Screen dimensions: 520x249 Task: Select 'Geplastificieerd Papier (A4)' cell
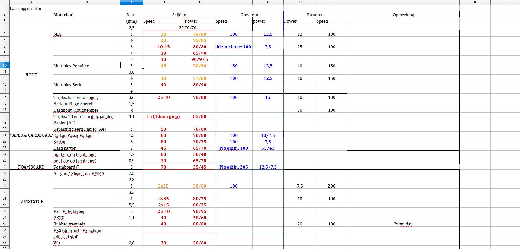pyautogui.click(x=87, y=129)
